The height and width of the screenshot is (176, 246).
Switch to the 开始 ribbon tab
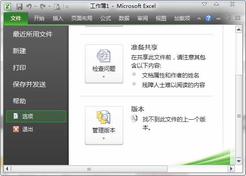[x=39, y=18]
